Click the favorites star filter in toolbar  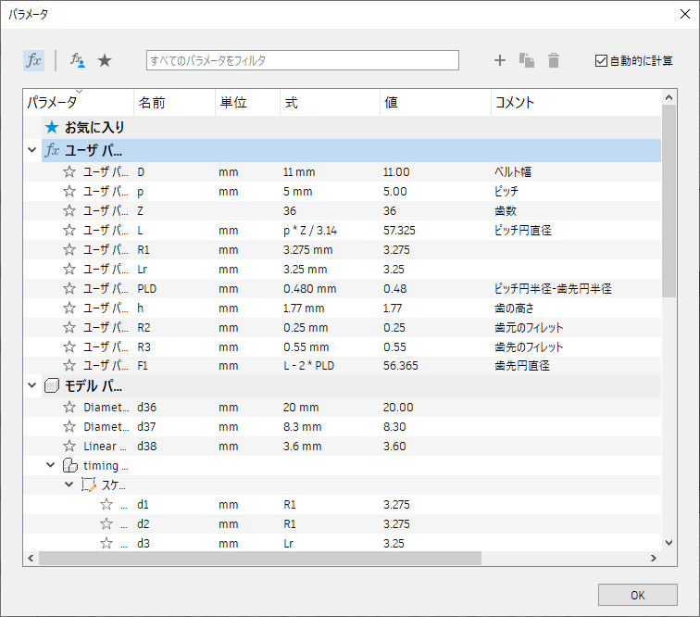(x=105, y=60)
